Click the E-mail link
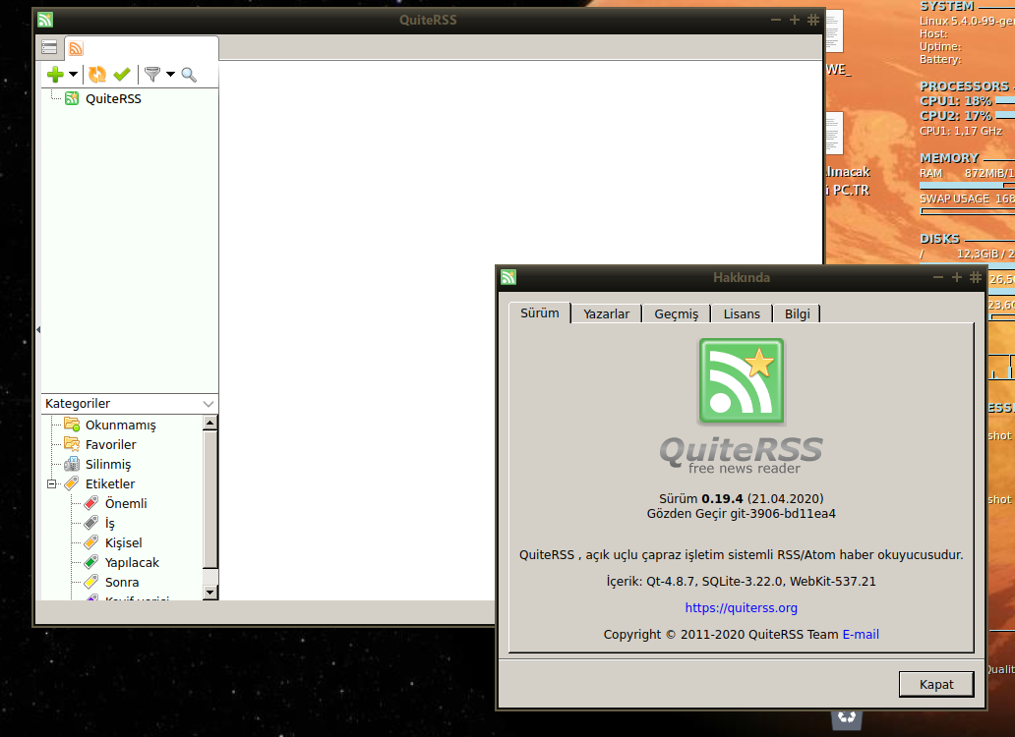The height and width of the screenshot is (737, 1015). [861, 634]
